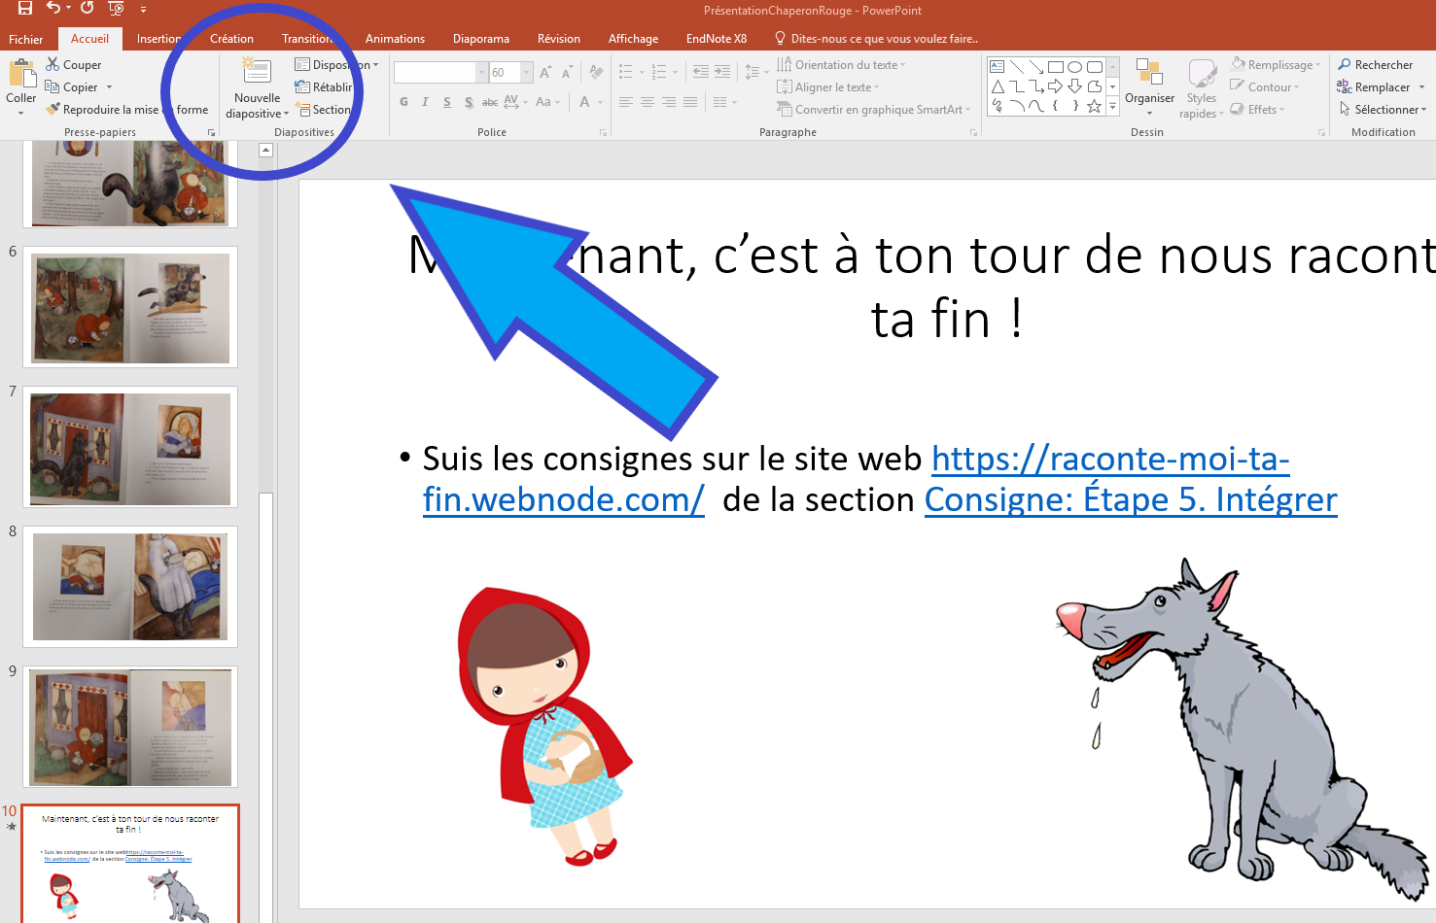Toggle text shadow
1436x923 pixels.
coord(469,102)
